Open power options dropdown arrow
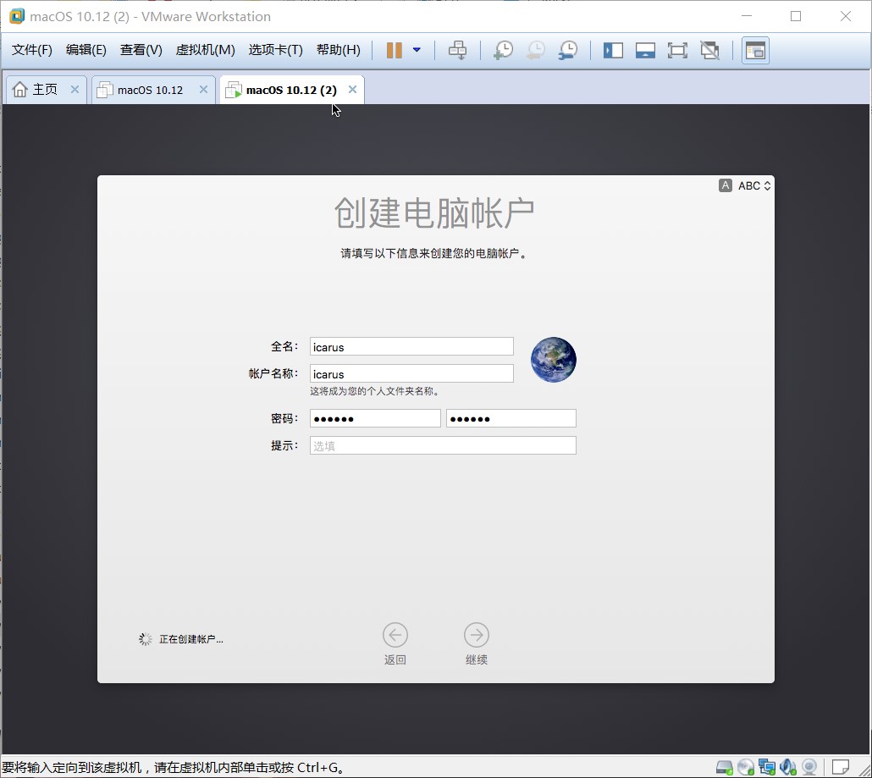The width and height of the screenshot is (872, 778). pyautogui.click(x=417, y=50)
